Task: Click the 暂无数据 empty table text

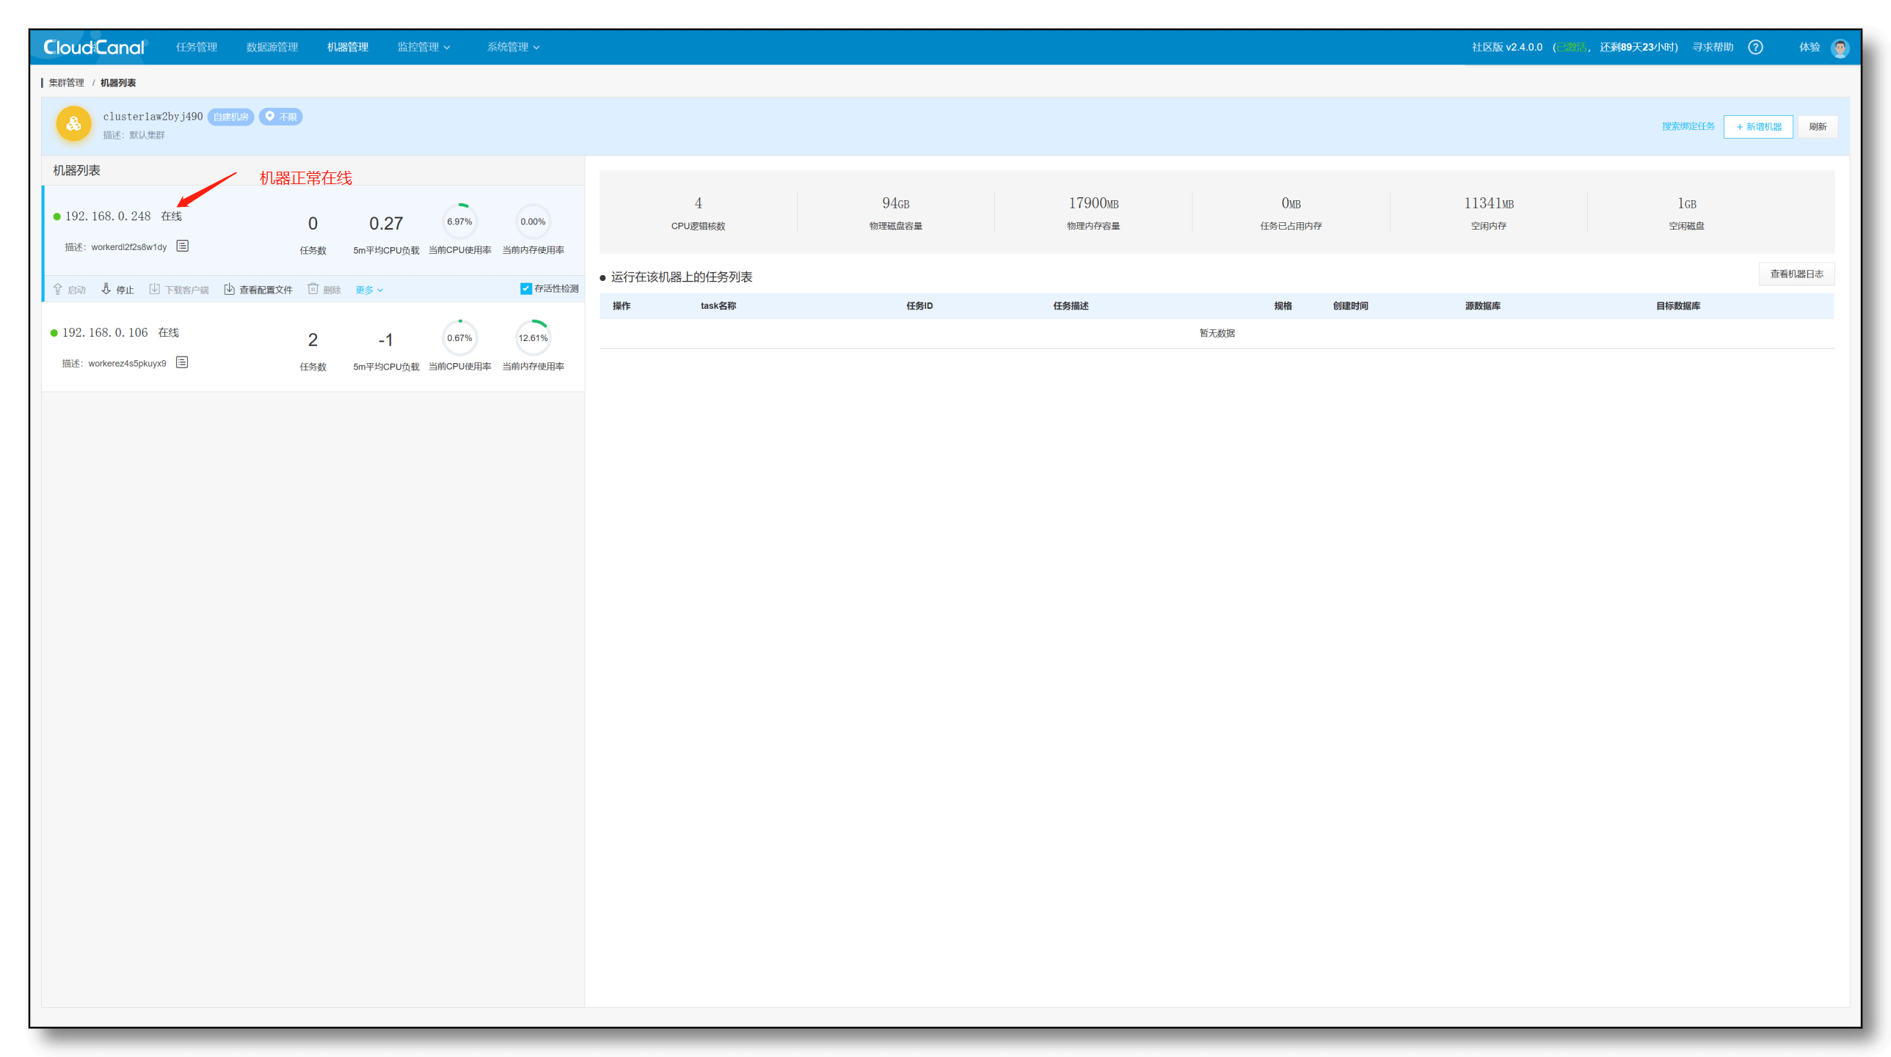Action: 1217,333
